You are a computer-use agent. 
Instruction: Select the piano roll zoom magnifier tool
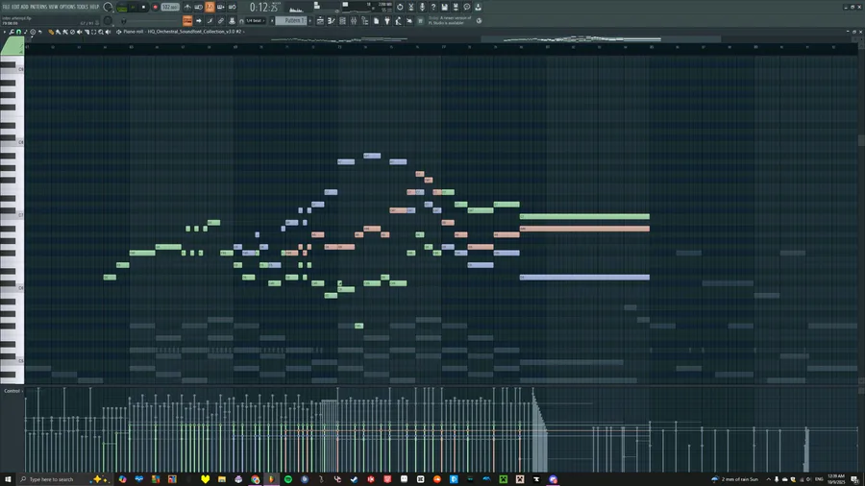101,32
